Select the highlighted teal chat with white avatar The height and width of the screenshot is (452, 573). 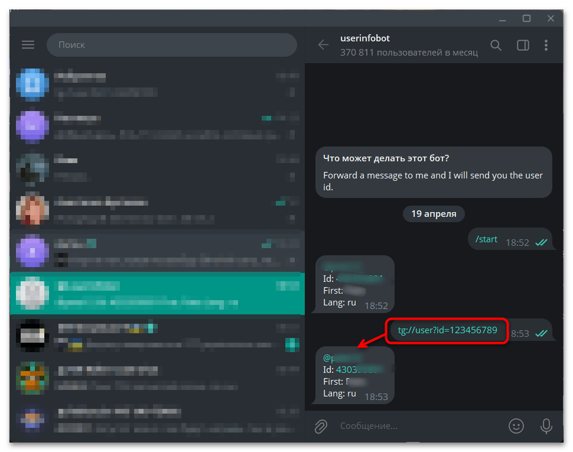(158, 294)
